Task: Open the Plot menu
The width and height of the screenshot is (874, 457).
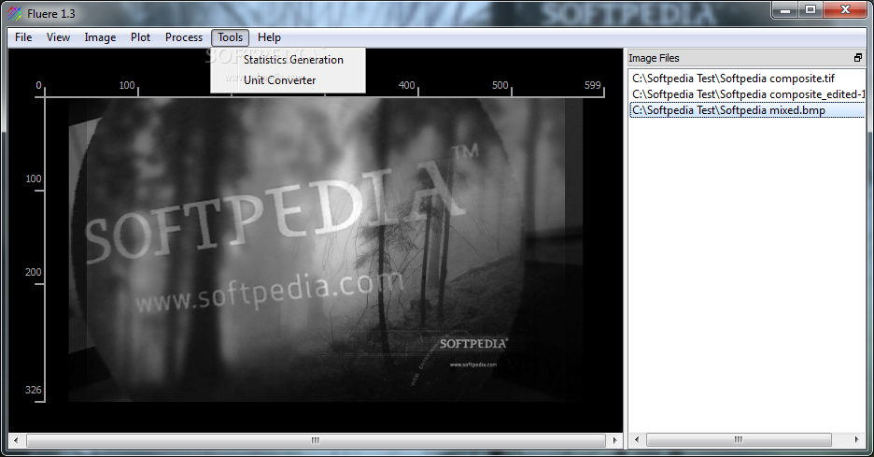Action: click(x=140, y=37)
